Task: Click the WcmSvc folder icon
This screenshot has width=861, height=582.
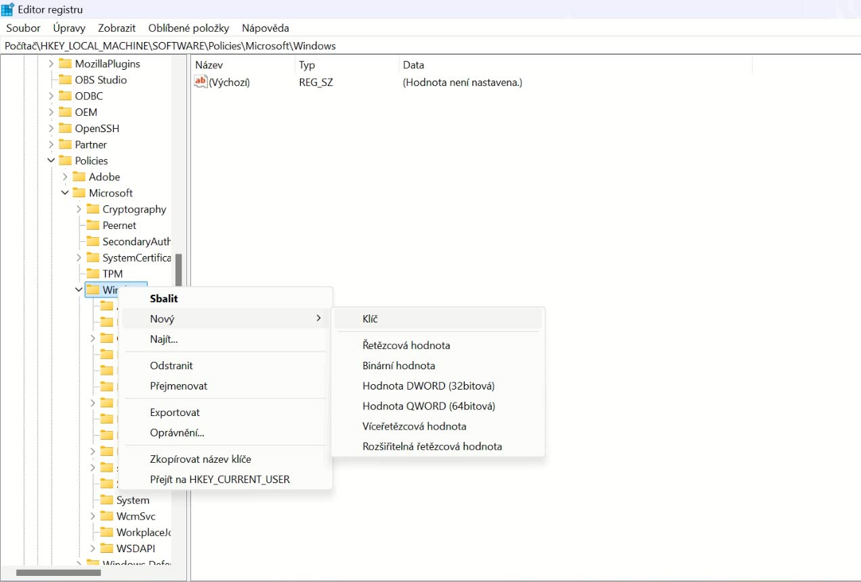Action: pyautogui.click(x=106, y=516)
